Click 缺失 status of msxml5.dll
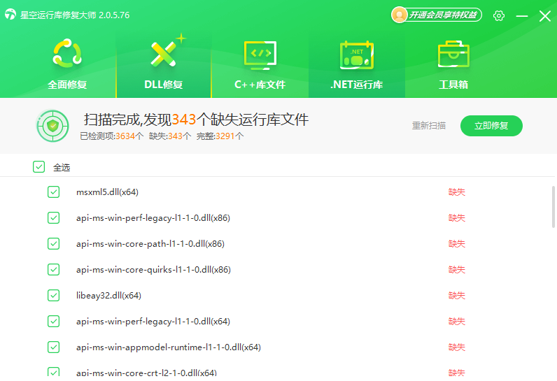557x381 pixels. click(x=456, y=192)
